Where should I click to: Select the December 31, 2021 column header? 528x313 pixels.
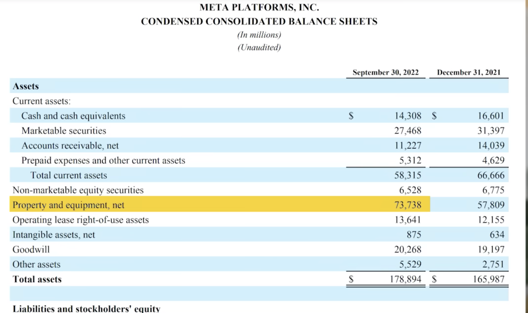469,73
